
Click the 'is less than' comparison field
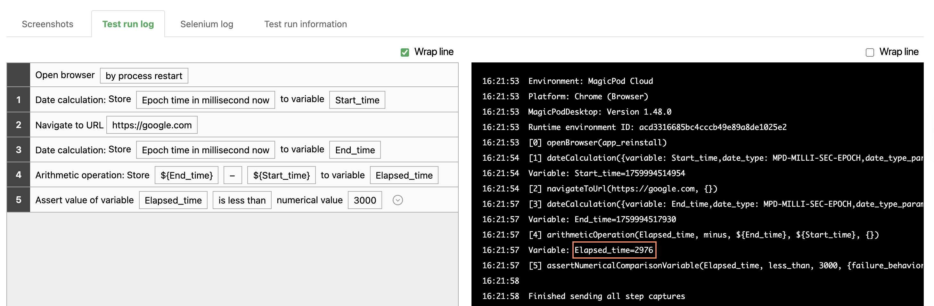[x=242, y=200]
